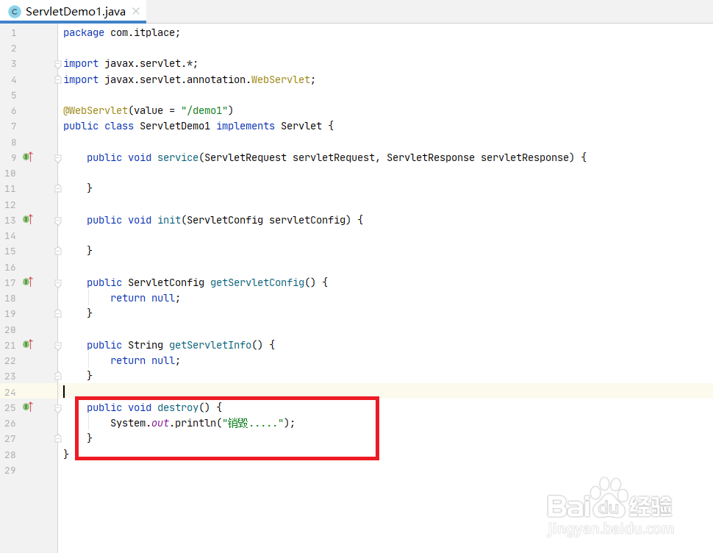The image size is (713, 553).
Task: Click 'ServletResponse' parameter type
Action: pyautogui.click(x=431, y=157)
